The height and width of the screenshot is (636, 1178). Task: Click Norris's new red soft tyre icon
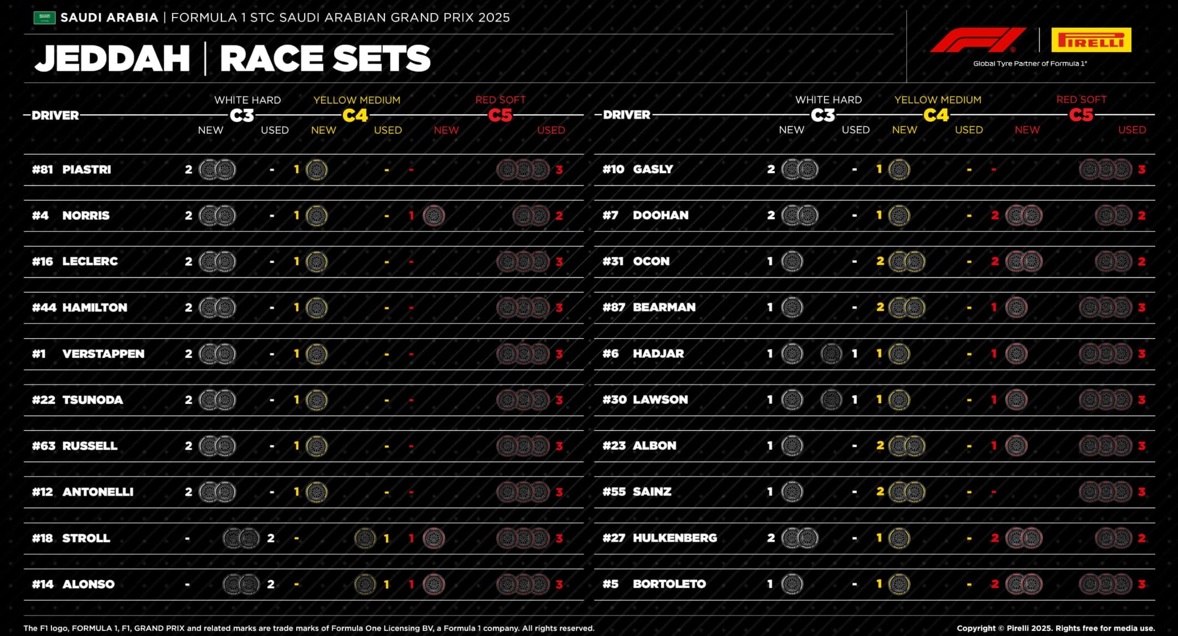point(434,216)
